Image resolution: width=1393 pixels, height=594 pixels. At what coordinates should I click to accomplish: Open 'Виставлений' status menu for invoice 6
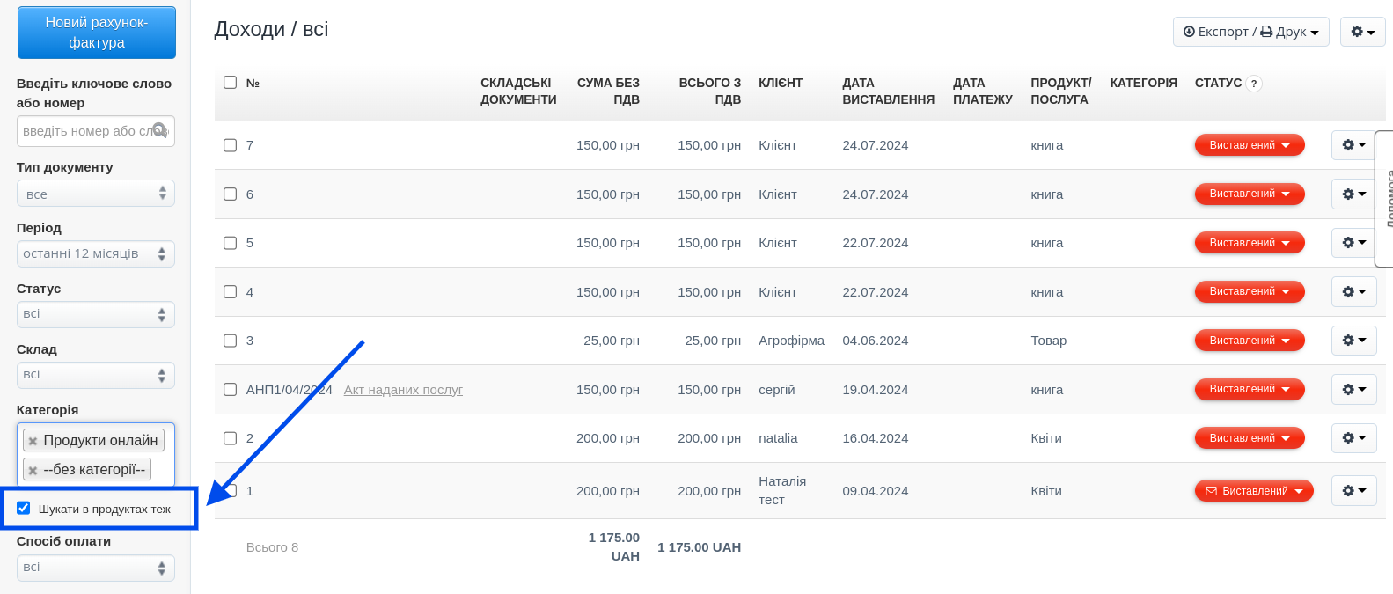1249,194
